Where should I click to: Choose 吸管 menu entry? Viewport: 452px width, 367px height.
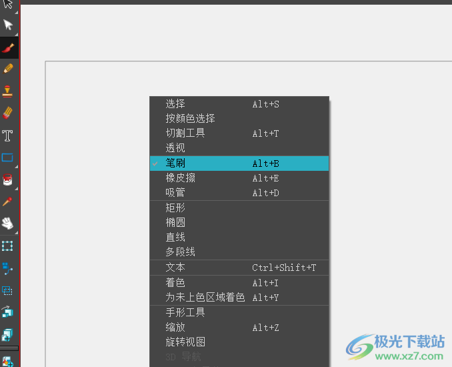(x=239, y=192)
